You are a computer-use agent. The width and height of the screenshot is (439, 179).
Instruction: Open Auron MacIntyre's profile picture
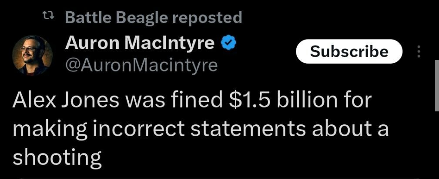tap(32, 55)
